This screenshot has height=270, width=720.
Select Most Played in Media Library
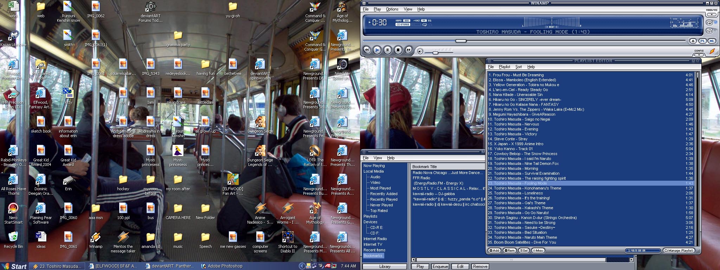tap(380, 188)
